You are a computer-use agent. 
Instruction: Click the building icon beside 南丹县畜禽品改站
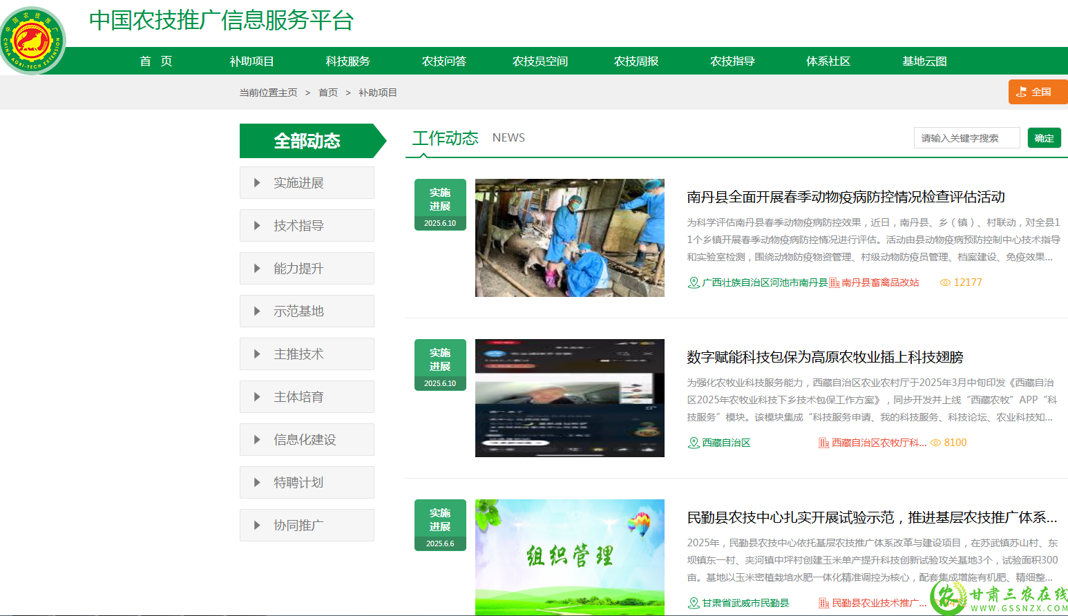point(835,282)
